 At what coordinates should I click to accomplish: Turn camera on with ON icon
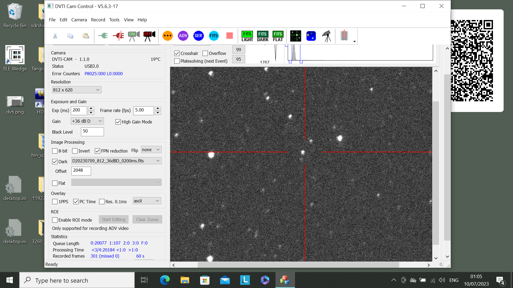coord(134,36)
